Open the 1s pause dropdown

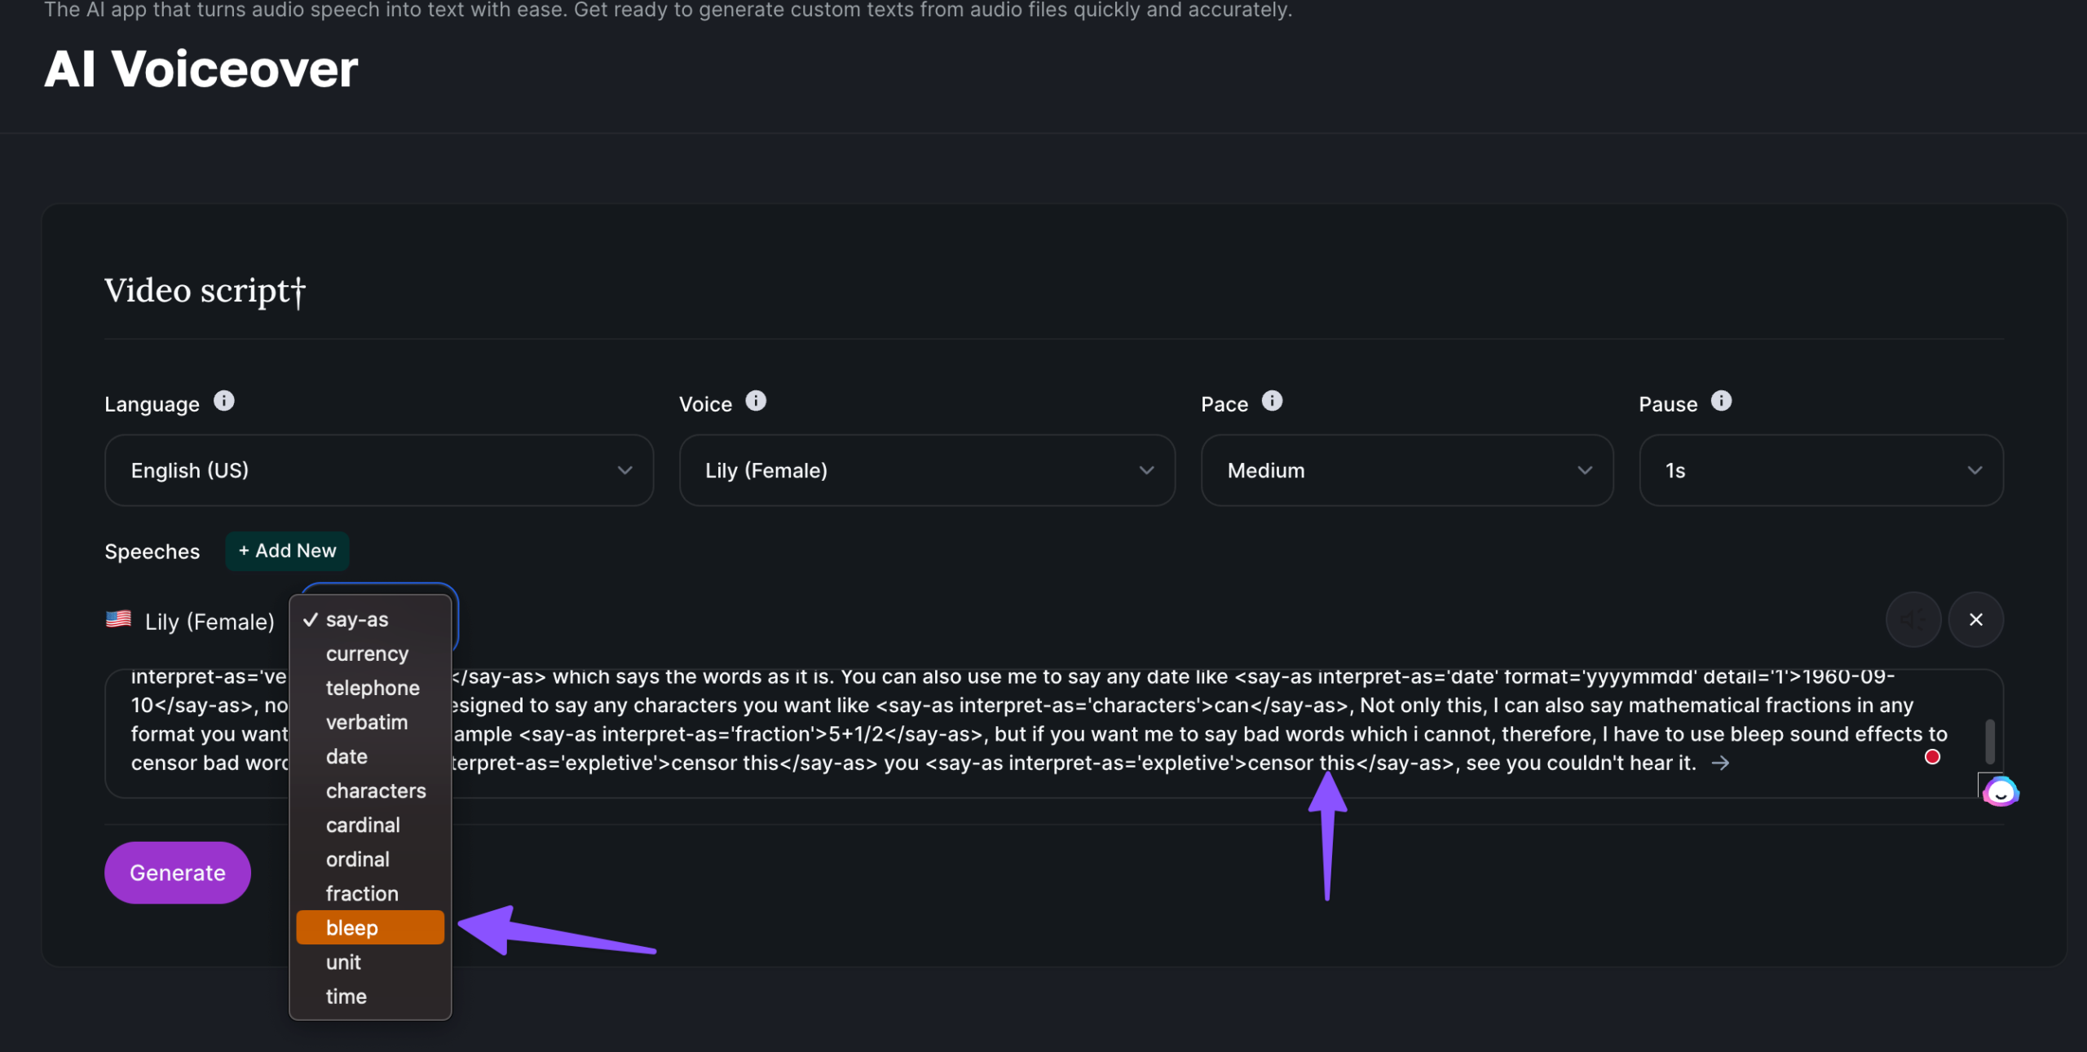(1820, 470)
